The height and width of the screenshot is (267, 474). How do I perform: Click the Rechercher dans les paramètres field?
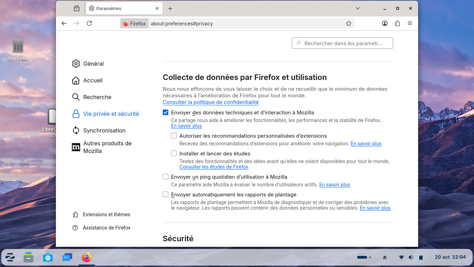(343, 43)
